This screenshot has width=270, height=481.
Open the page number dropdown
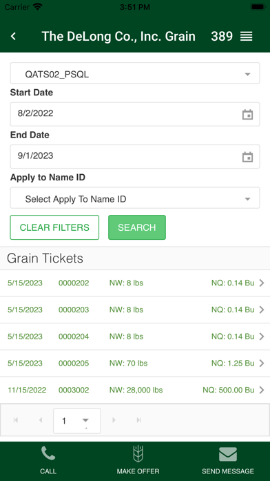76,421
